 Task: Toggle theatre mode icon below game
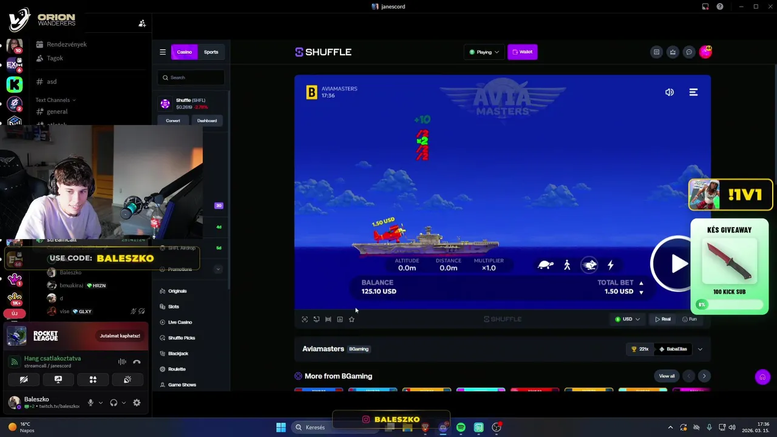(x=328, y=319)
